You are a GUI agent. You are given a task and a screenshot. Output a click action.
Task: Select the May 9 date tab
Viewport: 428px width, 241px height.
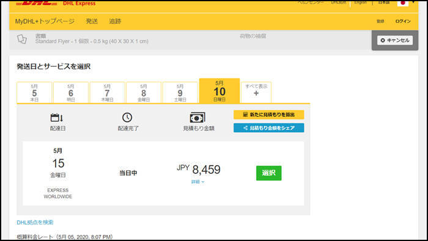click(180, 92)
